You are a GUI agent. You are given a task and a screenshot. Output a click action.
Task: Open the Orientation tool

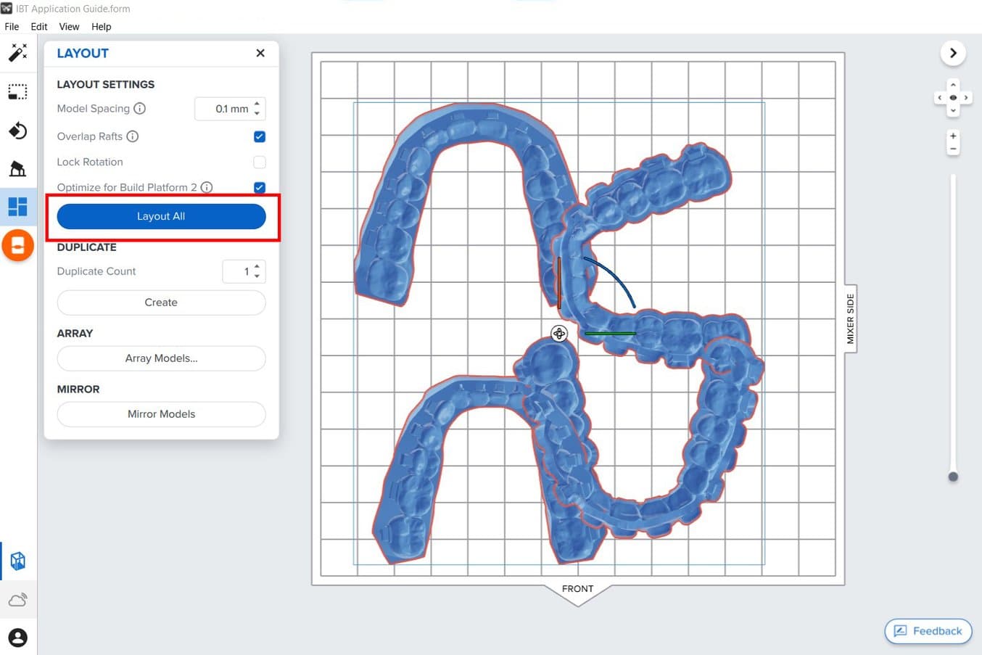coord(17,131)
